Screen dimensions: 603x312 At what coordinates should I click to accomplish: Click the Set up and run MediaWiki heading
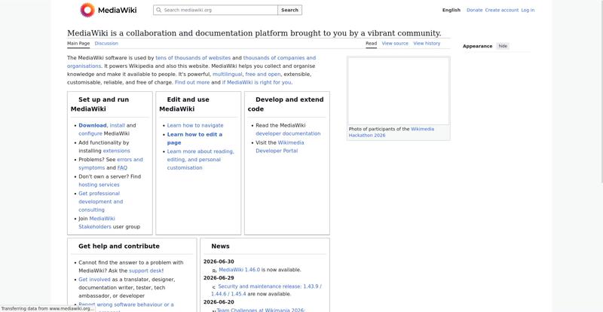[99, 104]
